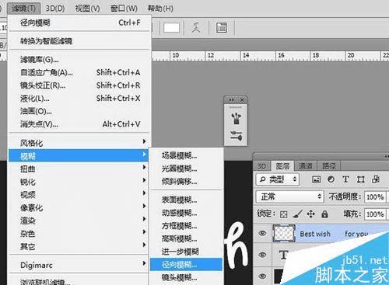Toggle lock transparent pixels icon
This screenshot has height=285, width=389.
click(283, 214)
